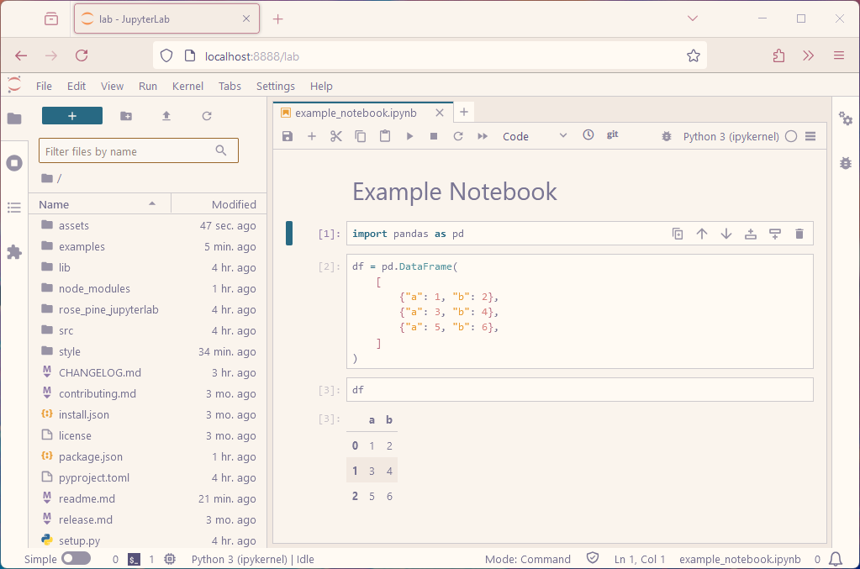Create a new folder in file browser

pos(126,116)
